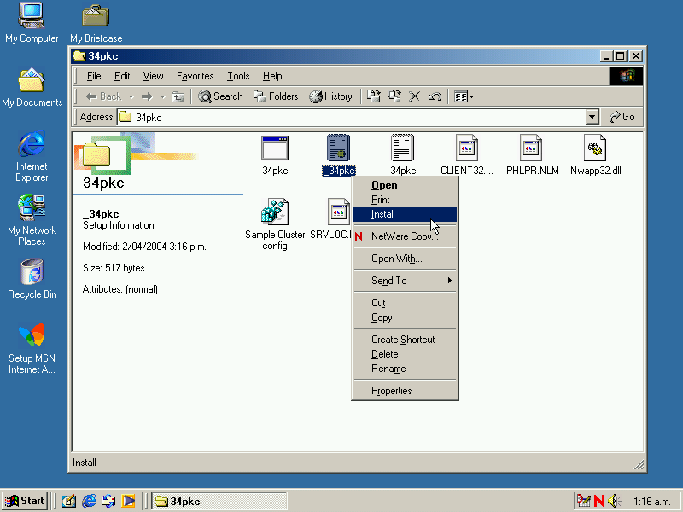Expand the Address bar dropdown arrow
Image resolution: width=683 pixels, height=512 pixels.
pyautogui.click(x=592, y=117)
